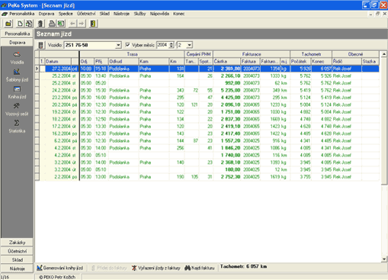The height and width of the screenshot is (280, 388).
Task: Click the icon button left of Vozidlo label
Action: point(40,45)
